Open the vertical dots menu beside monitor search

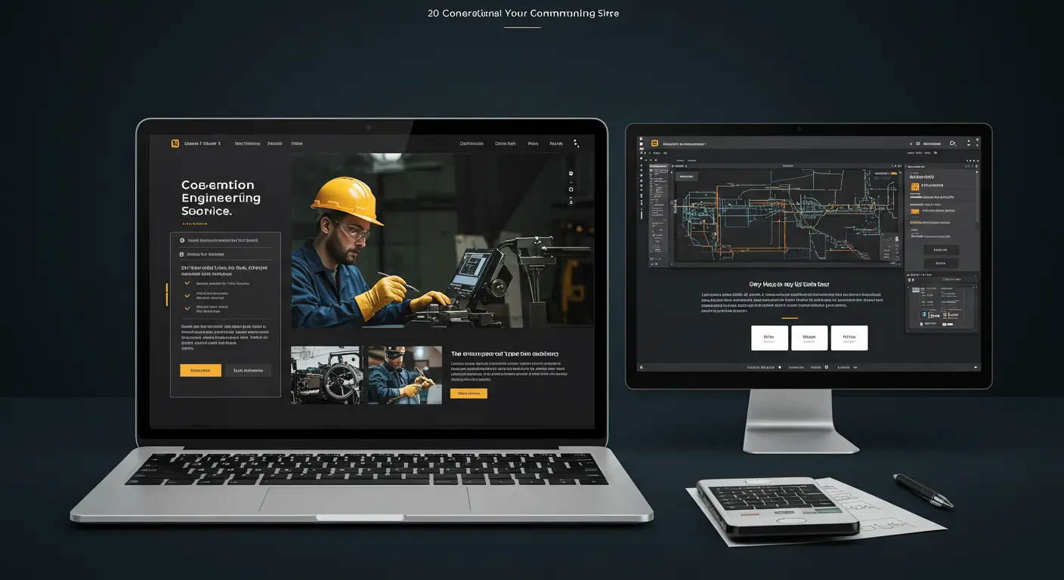coord(970,143)
